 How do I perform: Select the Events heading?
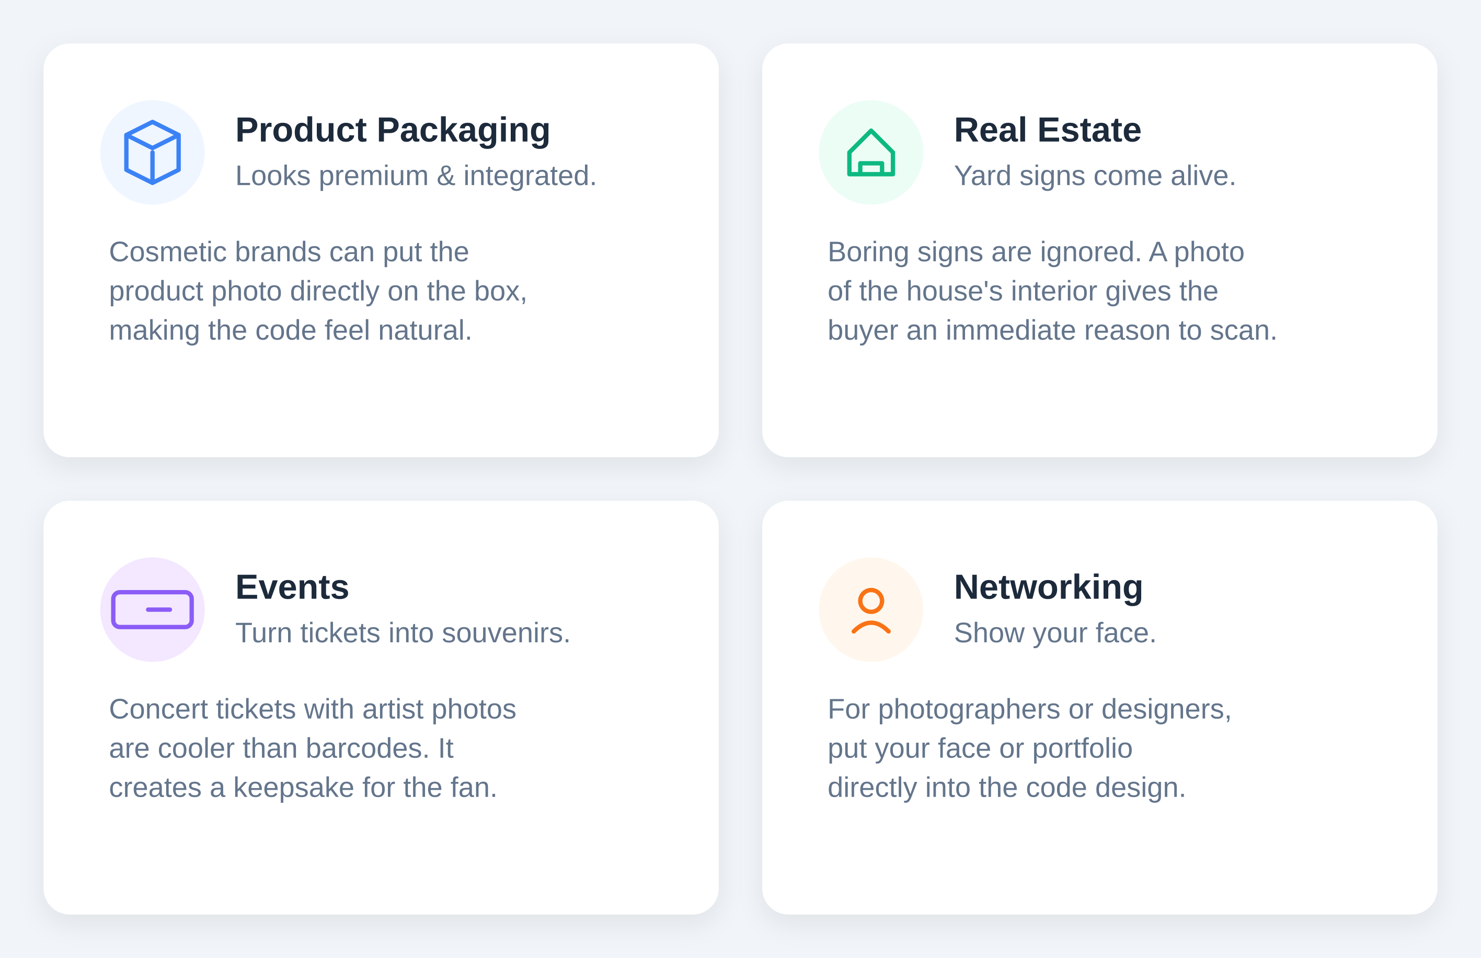pyautogui.click(x=292, y=587)
